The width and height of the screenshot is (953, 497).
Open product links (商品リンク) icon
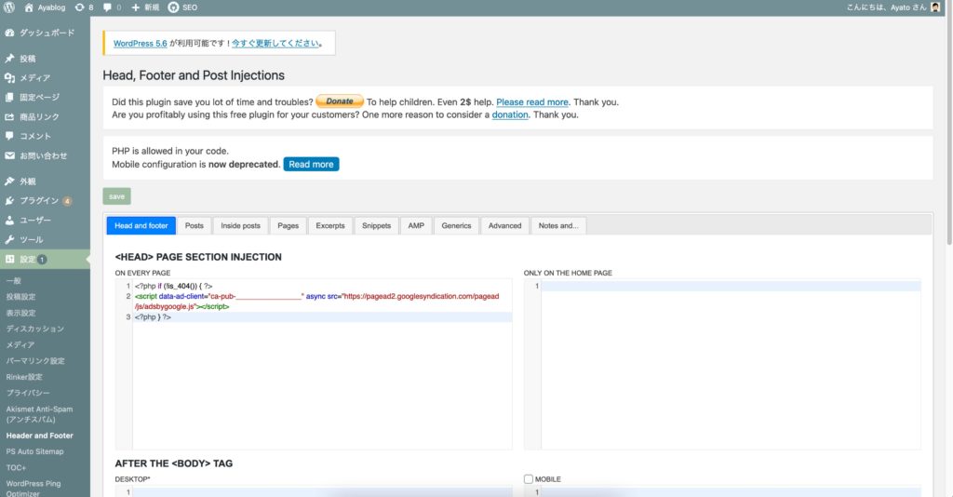point(9,116)
